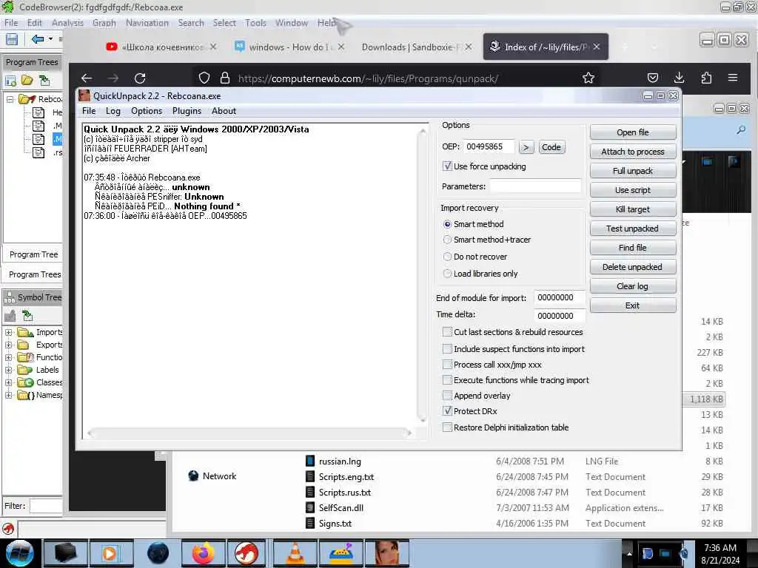Expand the Namespaces node in Symbol Tree

coord(8,395)
